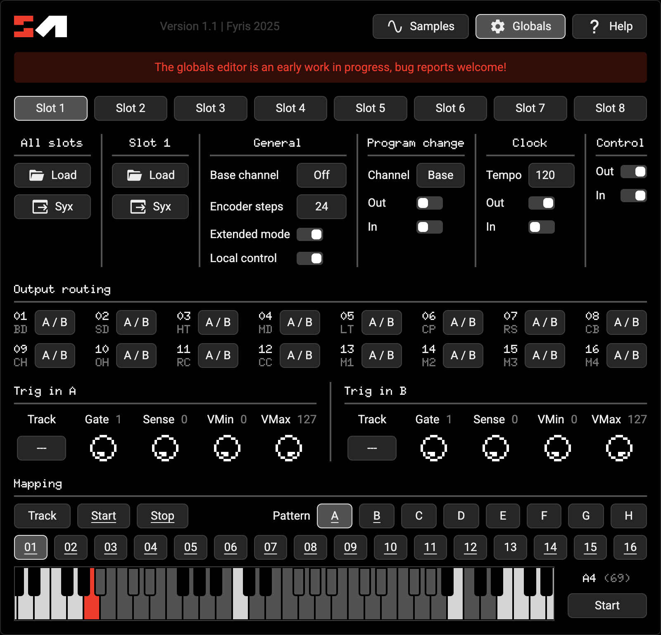Click the Globals gear icon
Screen dimensions: 661x635
point(498,26)
